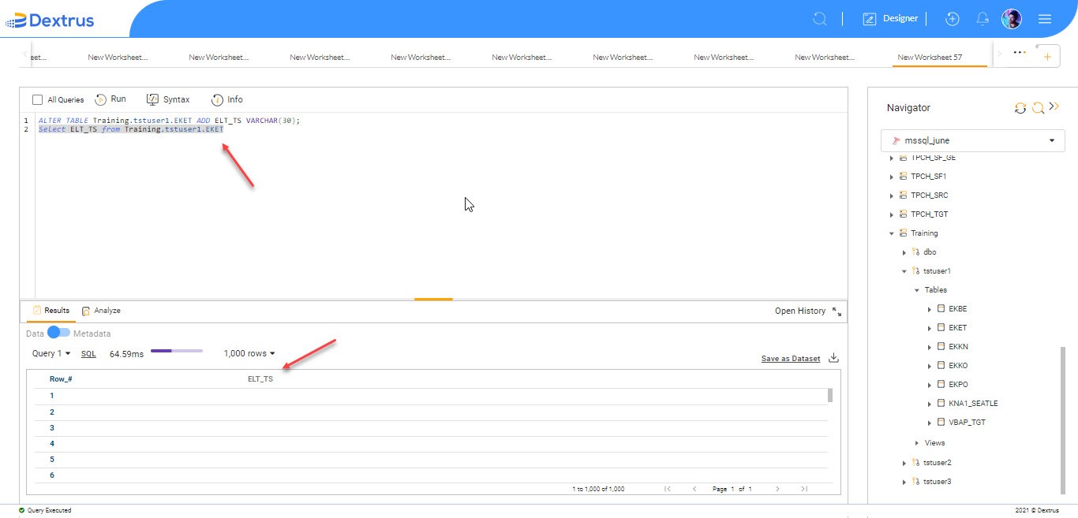The image size is (1078, 518).
Task: Click the SQL link in results bar
Action: coord(88,354)
